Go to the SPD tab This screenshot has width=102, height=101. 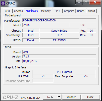57,11
